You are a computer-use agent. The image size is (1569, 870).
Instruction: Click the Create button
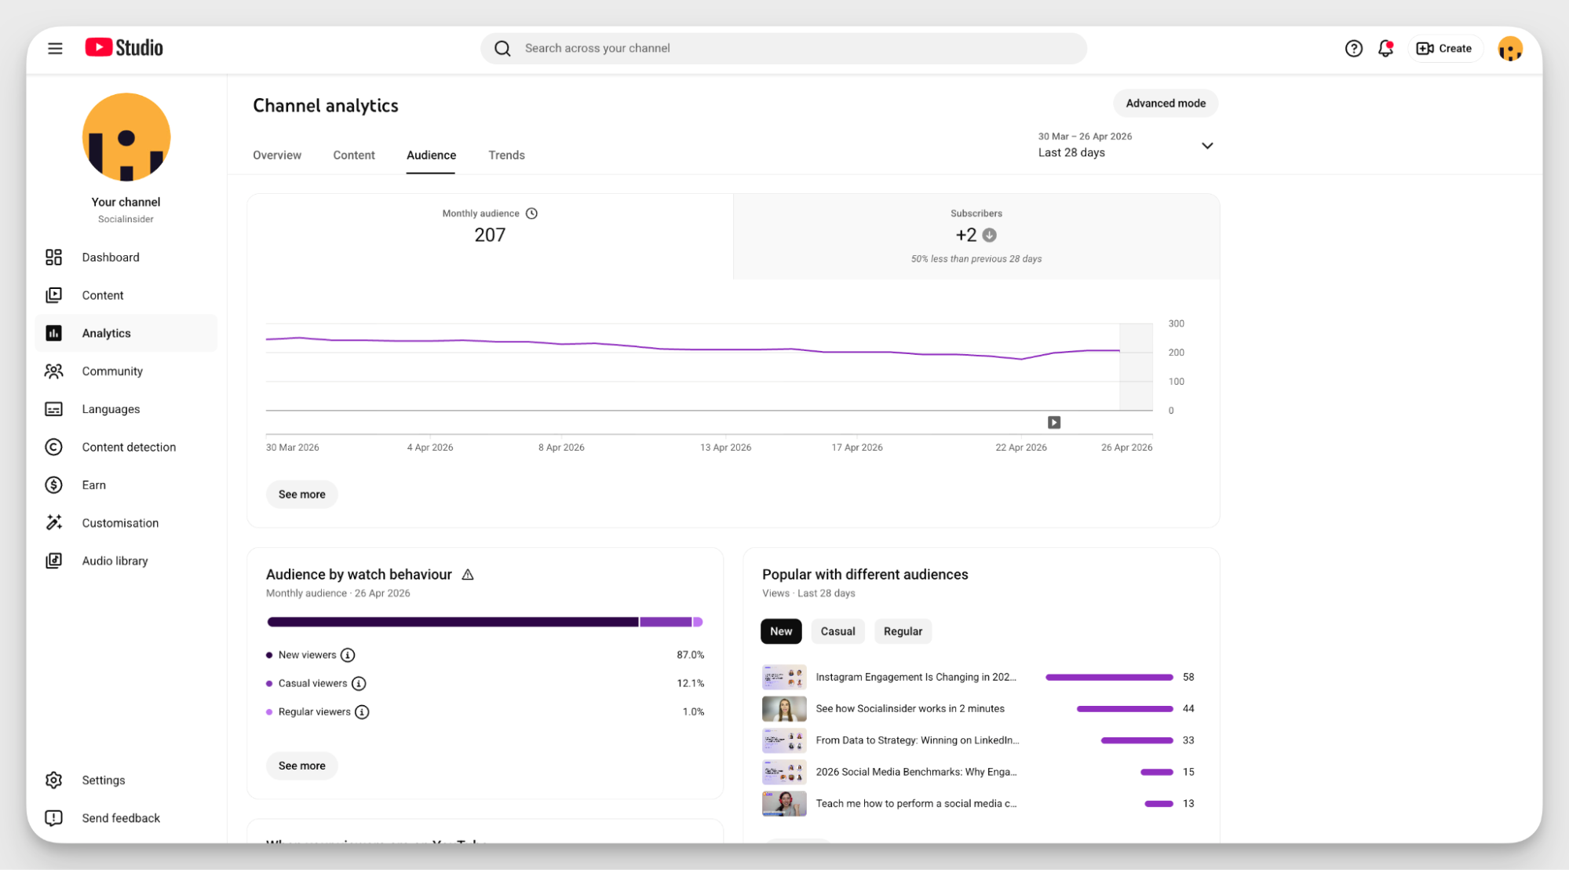pos(1444,49)
